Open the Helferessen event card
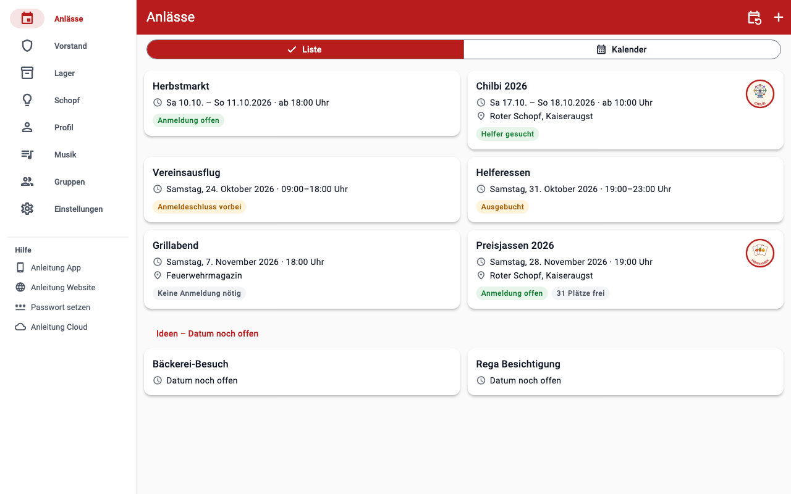This screenshot has height=494, width=791. pyautogui.click(x=625, y=190)
